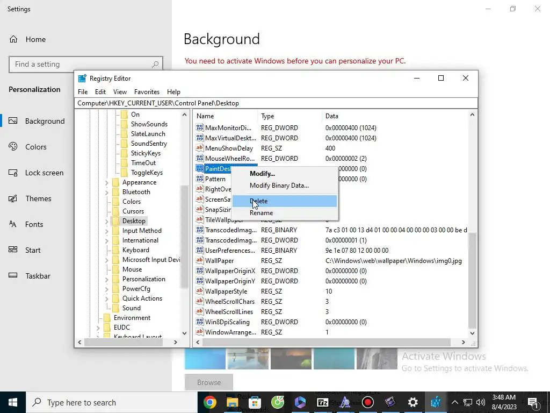Click the taskbar search box
Screen dimensions: 550x413
point(112,402)
